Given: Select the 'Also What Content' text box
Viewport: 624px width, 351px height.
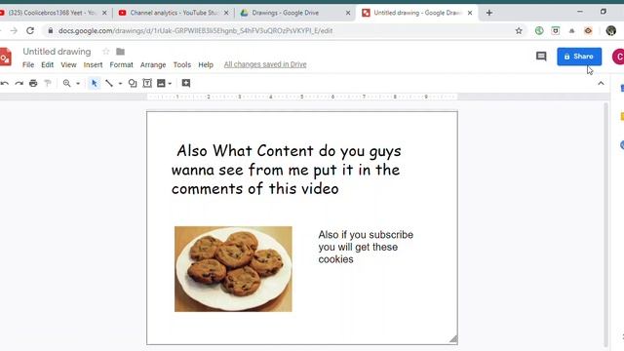Looking at the screenshot, I should [x=287, y=170].
